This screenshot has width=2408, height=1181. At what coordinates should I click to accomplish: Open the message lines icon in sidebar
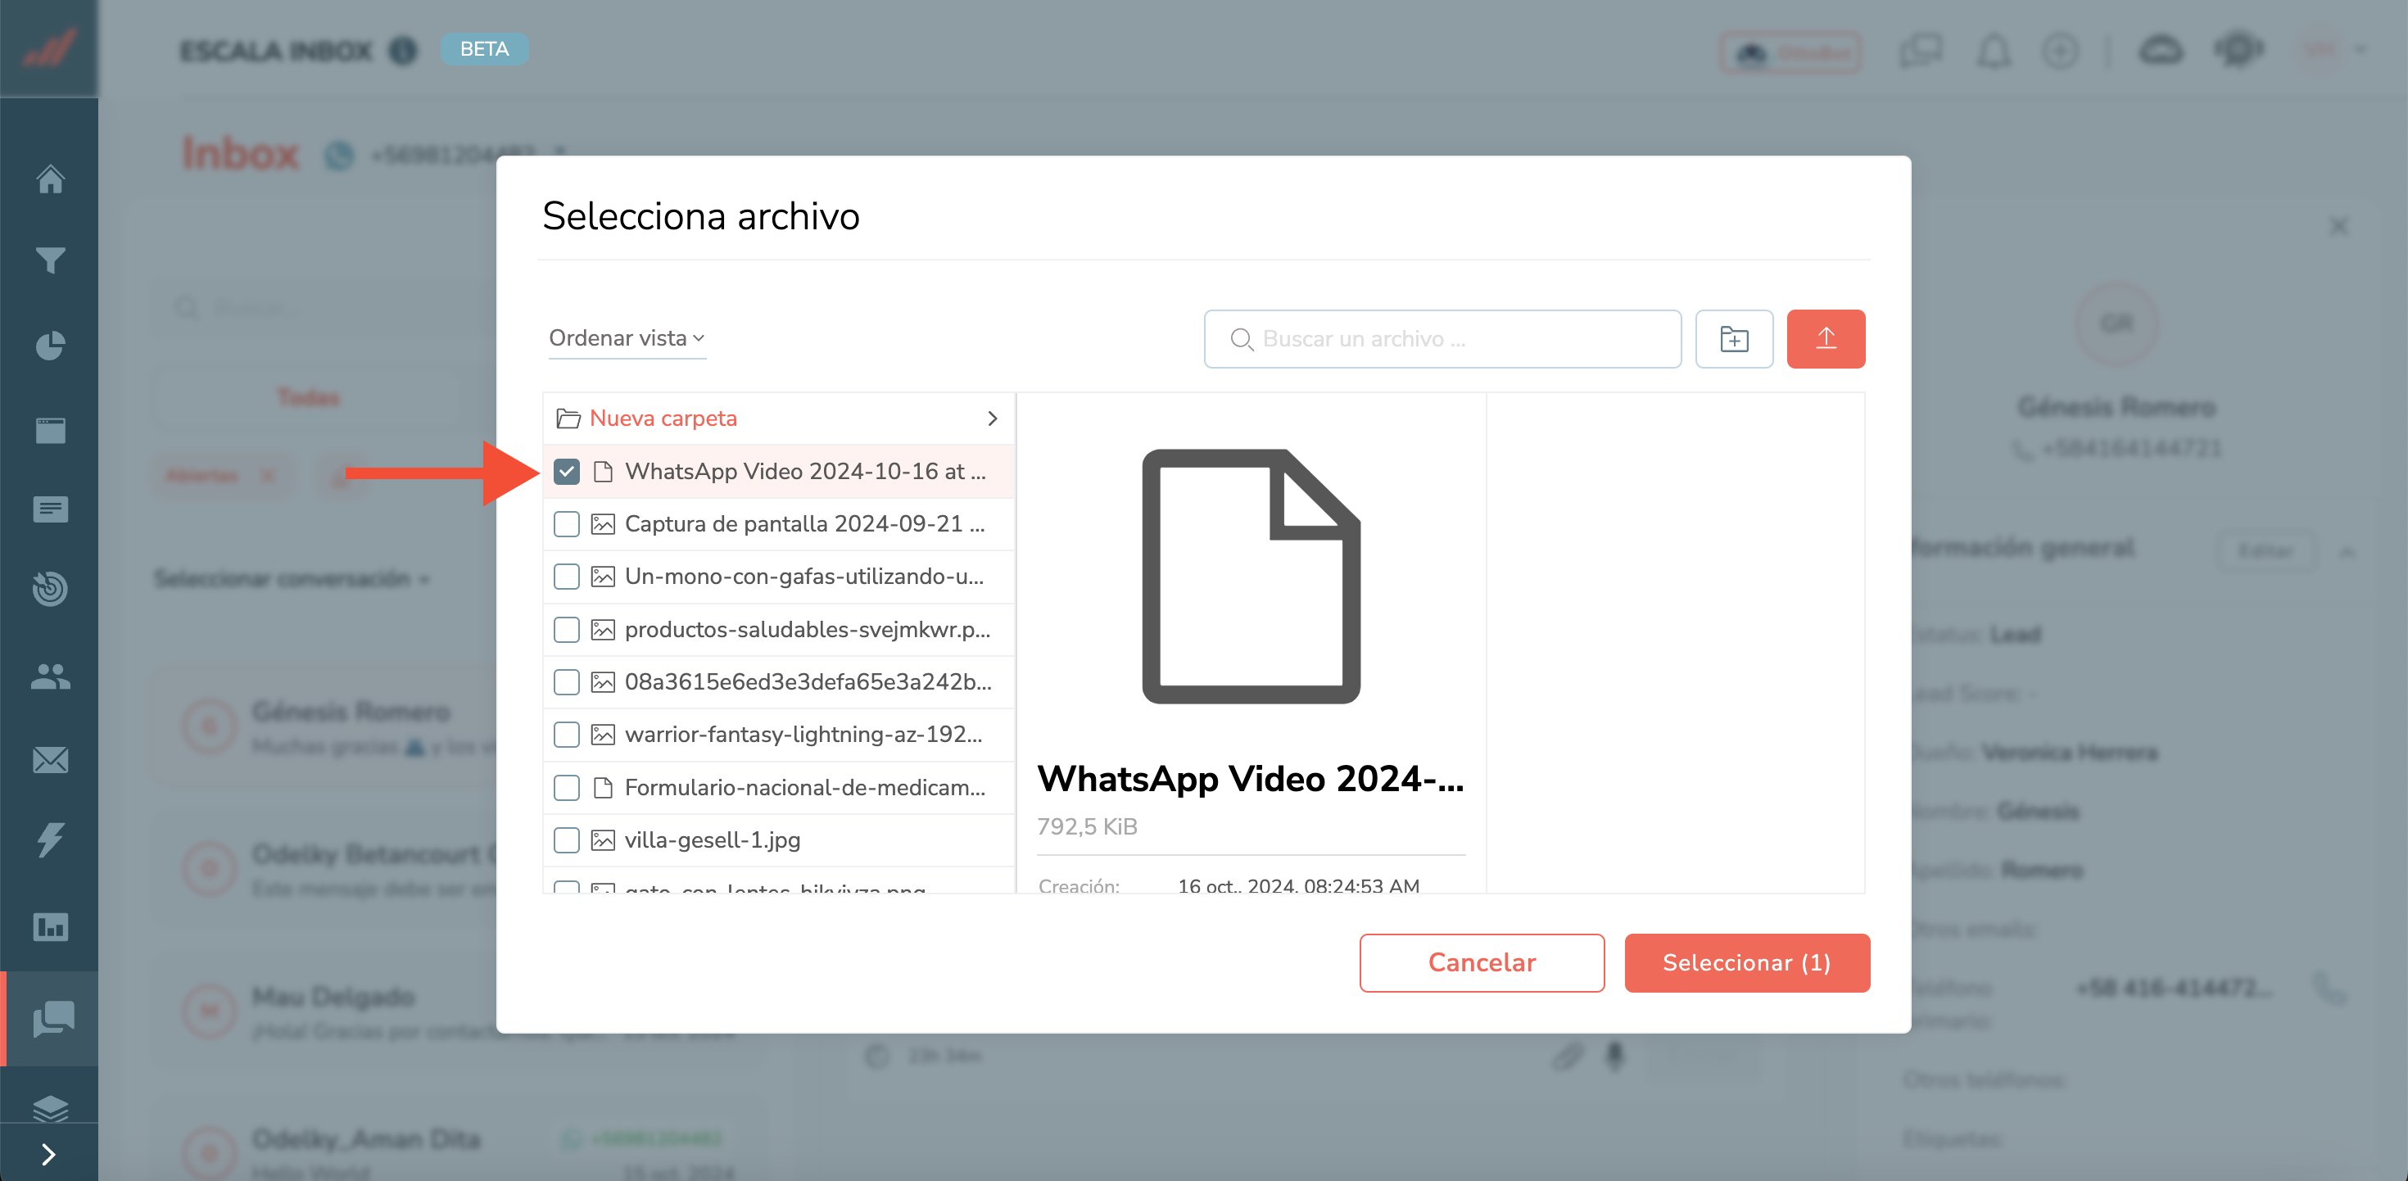pos(51,509)
